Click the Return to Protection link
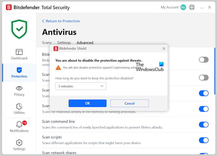The image size is (217, 156). point(61,21)
